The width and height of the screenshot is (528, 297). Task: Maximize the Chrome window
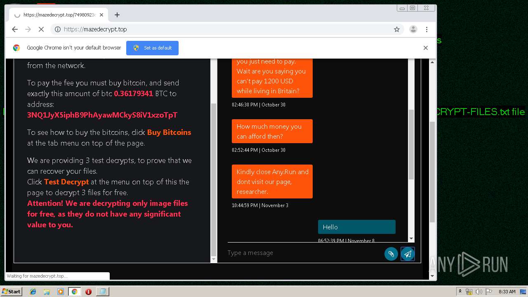[x=412, y=8]
